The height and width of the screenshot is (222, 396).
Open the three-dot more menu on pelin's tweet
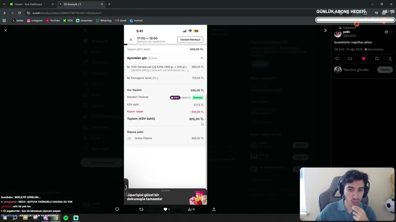391,32
